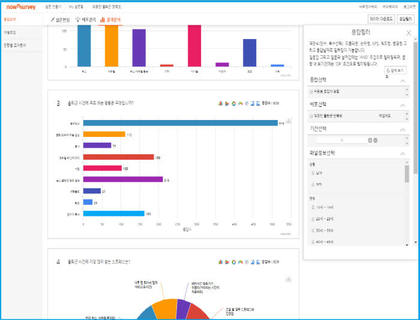
Task: Click the blue top bar in question 3 chart
Action: (x=180, y=123)
